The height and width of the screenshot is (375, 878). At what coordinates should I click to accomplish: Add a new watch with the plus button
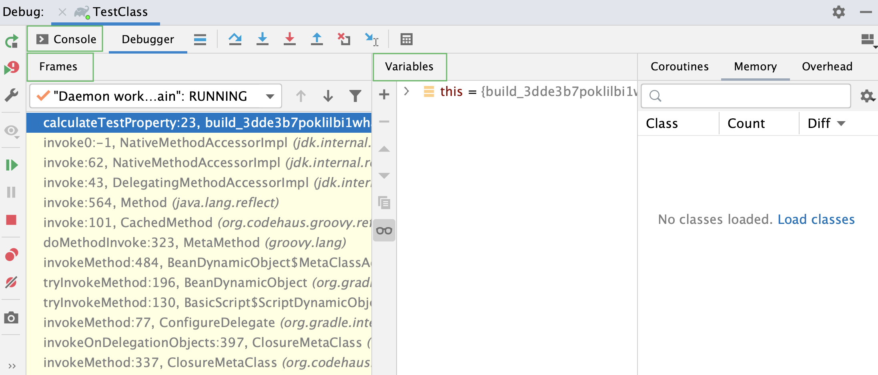click(x=384, y=94)
